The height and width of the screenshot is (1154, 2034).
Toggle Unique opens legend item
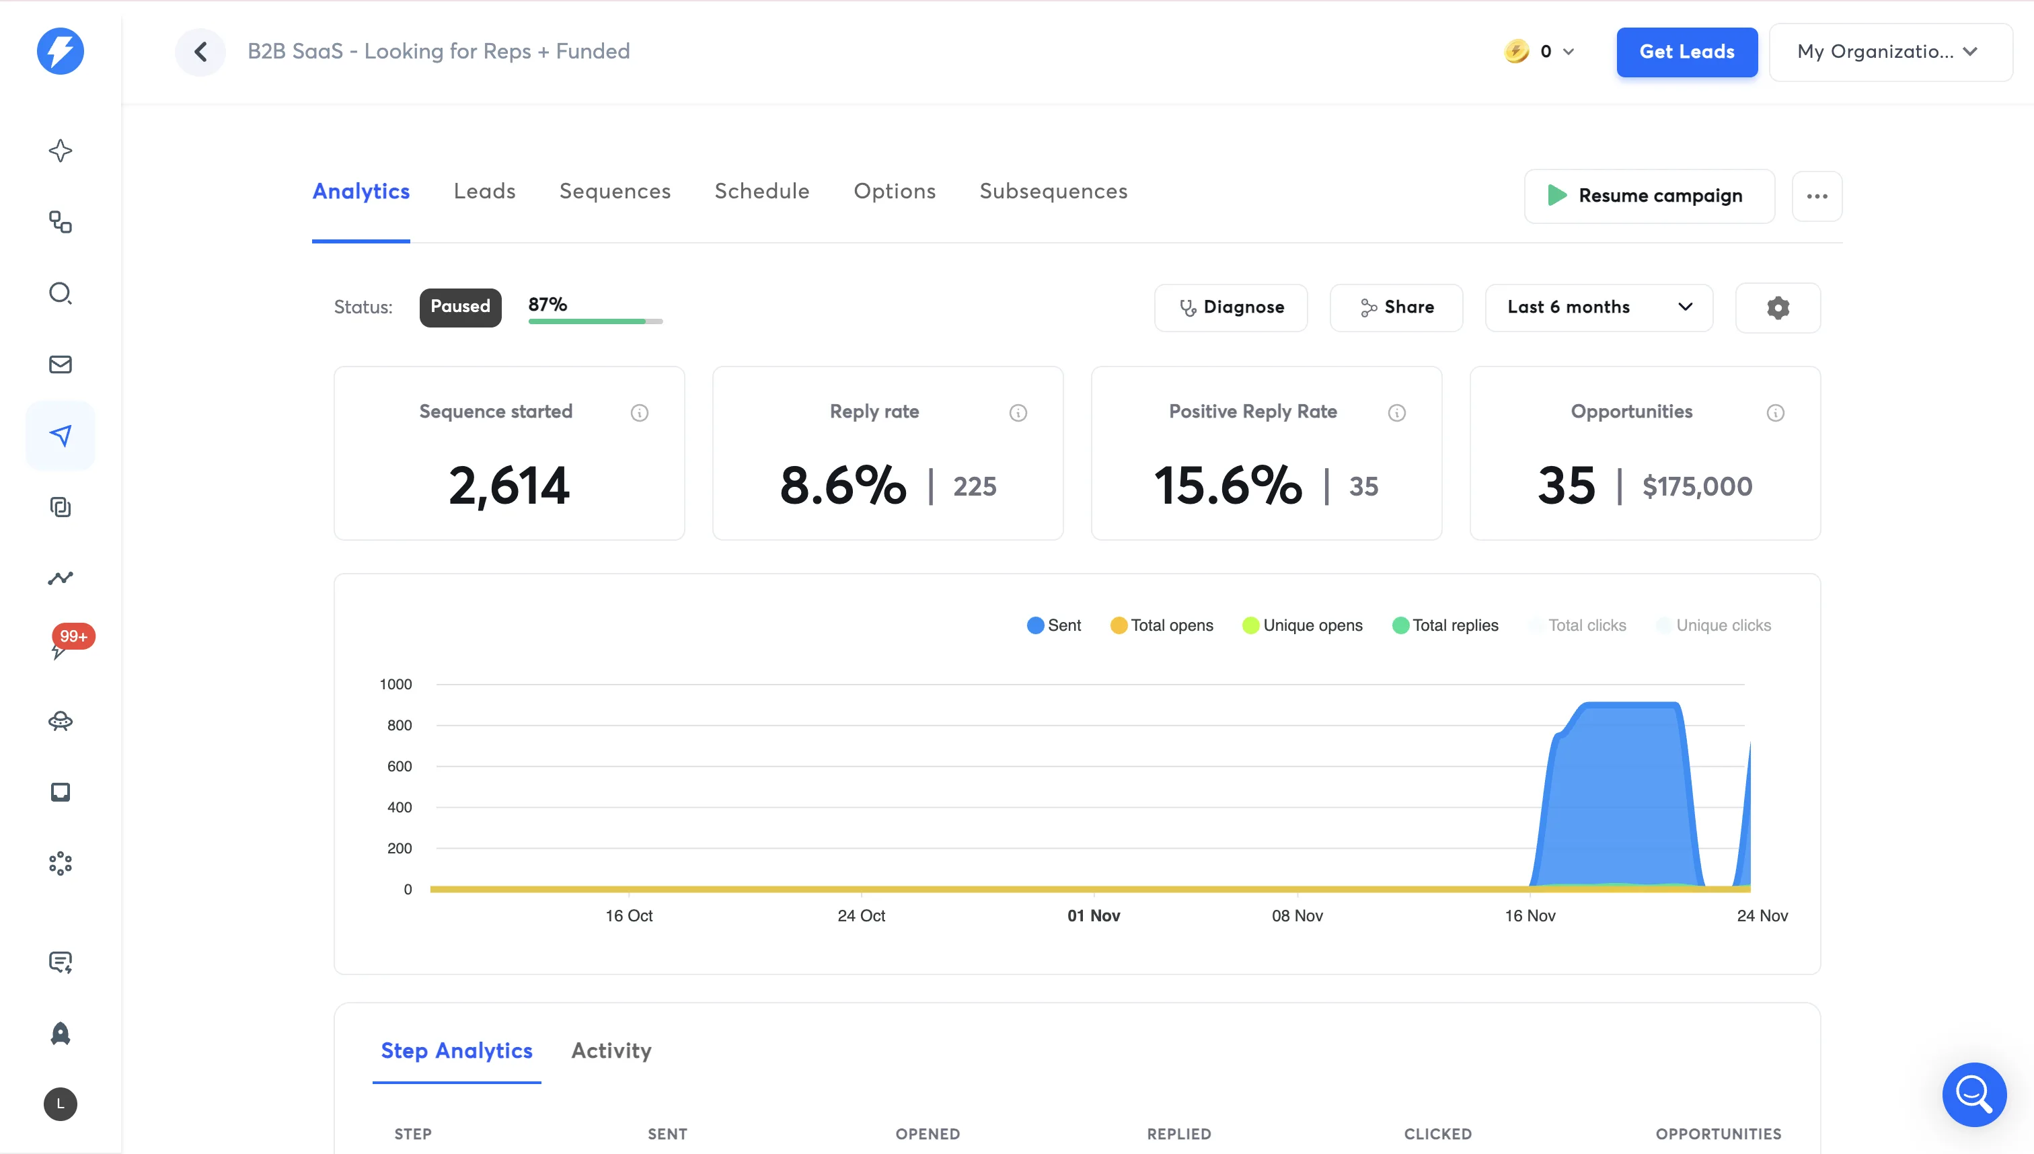pos(1302,625)
